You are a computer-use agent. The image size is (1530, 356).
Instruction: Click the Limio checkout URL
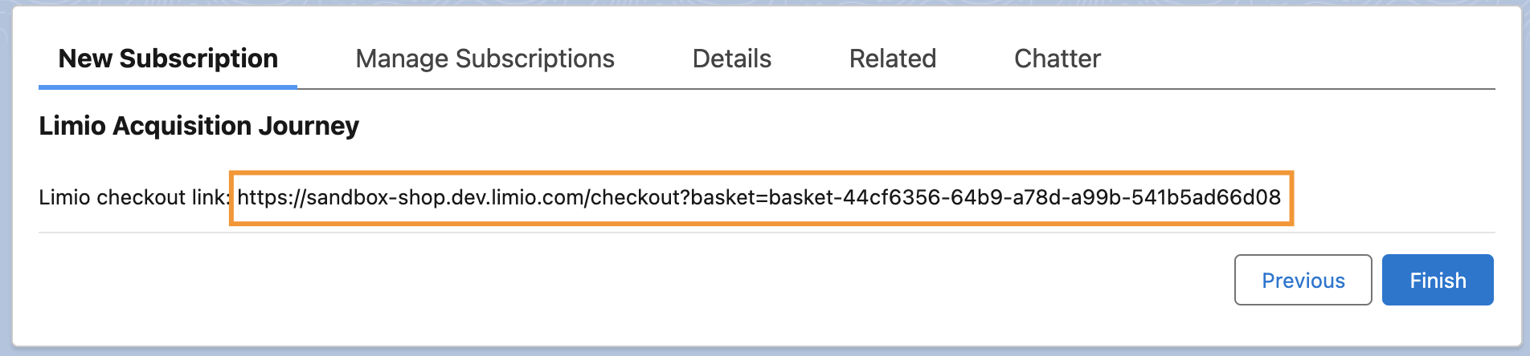click(759, 197)
